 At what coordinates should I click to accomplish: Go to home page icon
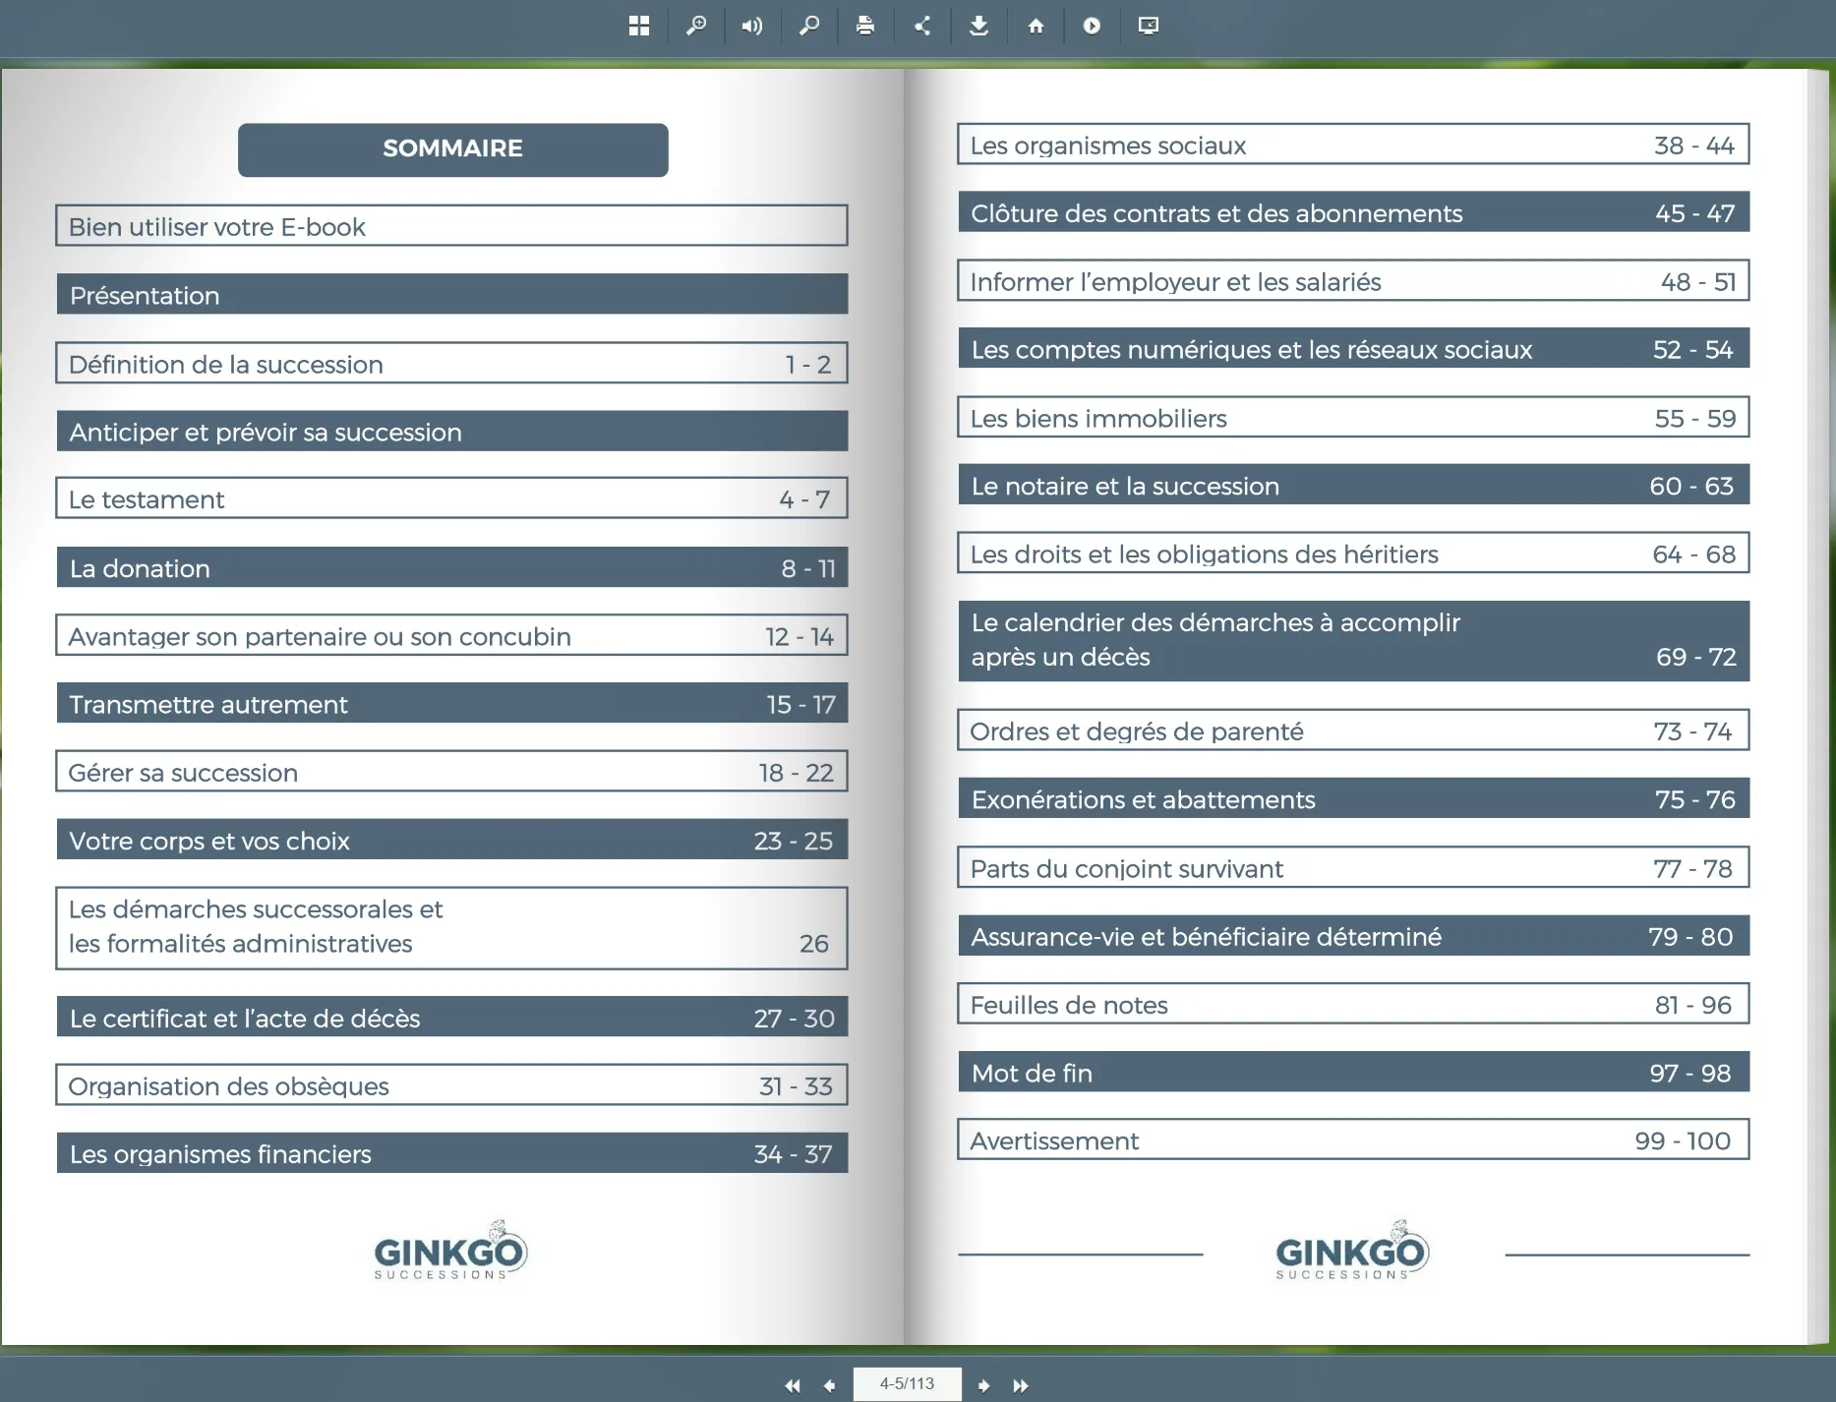tap(1036, 26)
